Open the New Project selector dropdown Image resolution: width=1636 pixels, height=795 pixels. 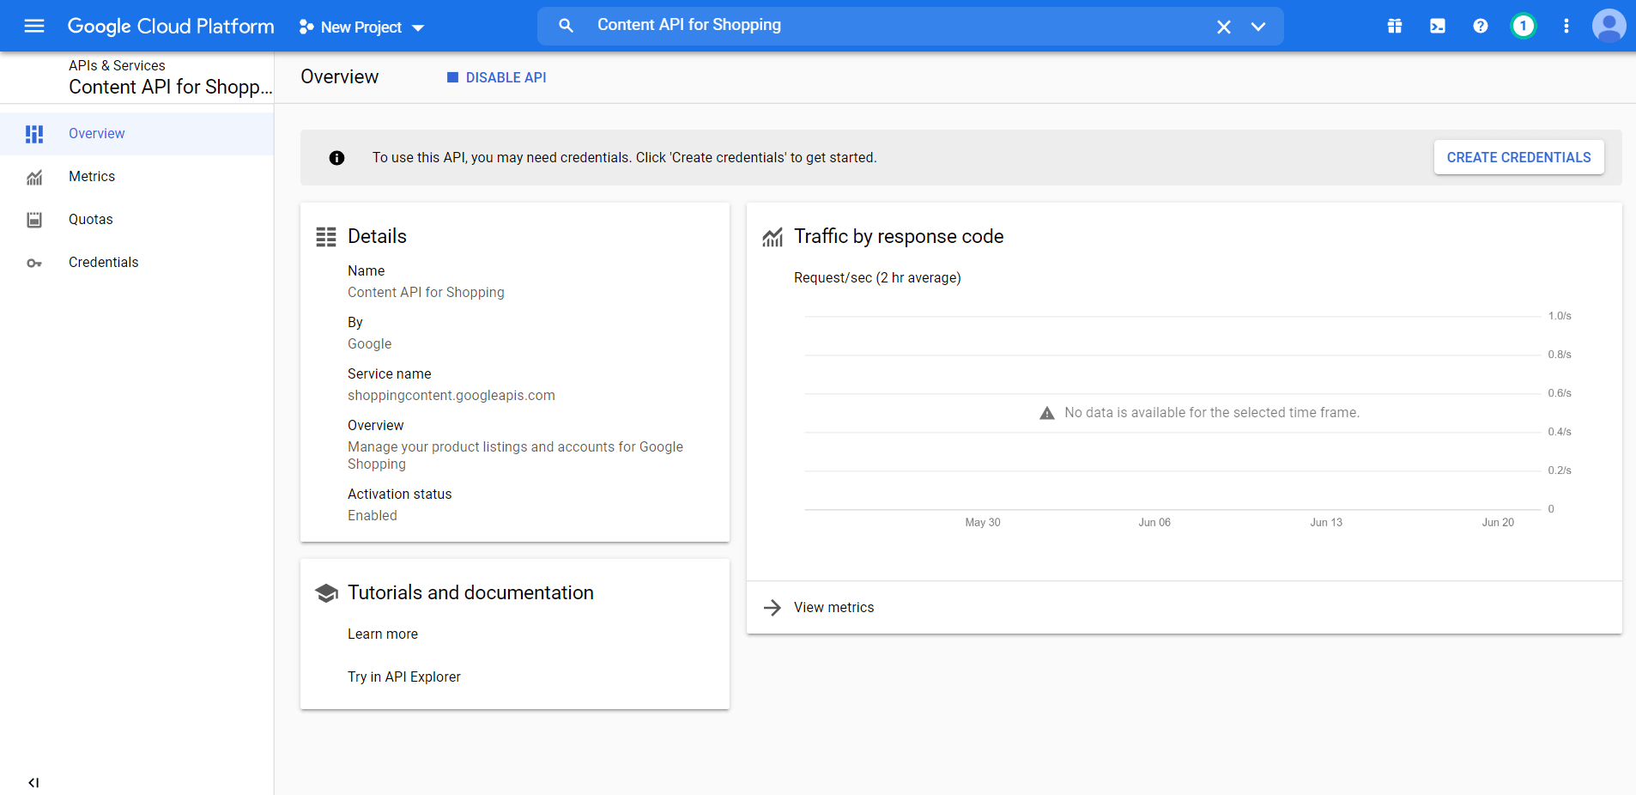(361, 27)
